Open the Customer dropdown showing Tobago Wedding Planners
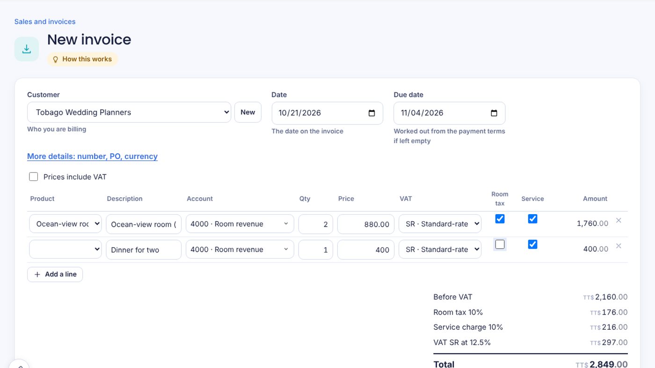Viewport: 655px width, 368px height. point(129,112)
